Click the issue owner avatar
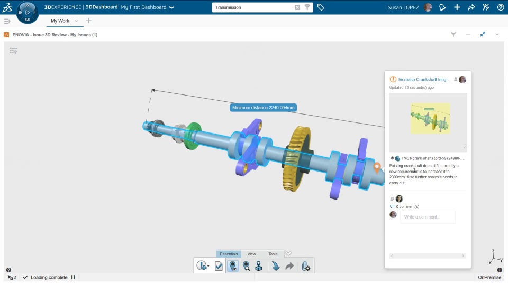The height and width of the screenshot is (285, 508). pos(462,80)
